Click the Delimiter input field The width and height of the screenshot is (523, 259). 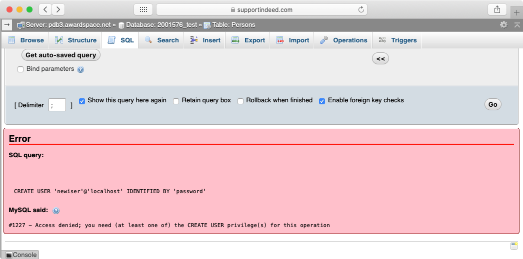[x=57, y=105]
